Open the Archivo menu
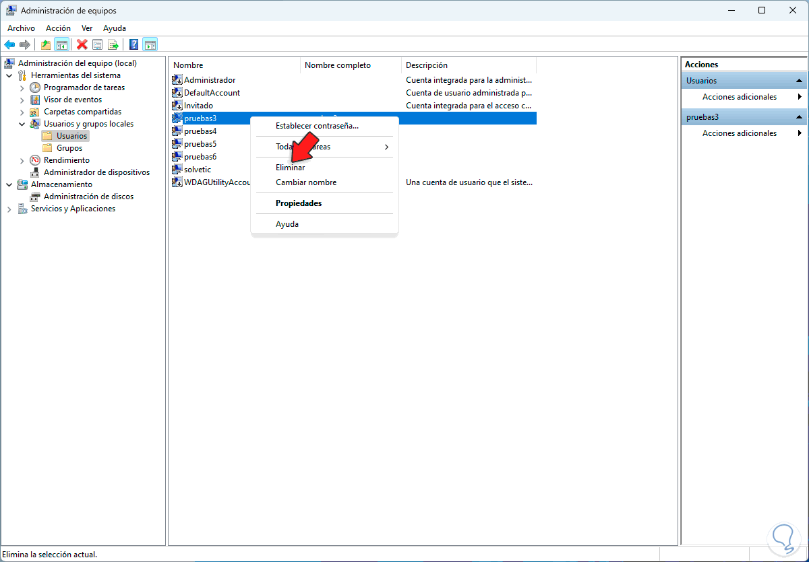The height and width of the screenshot is (562, 809). point(21,28)
